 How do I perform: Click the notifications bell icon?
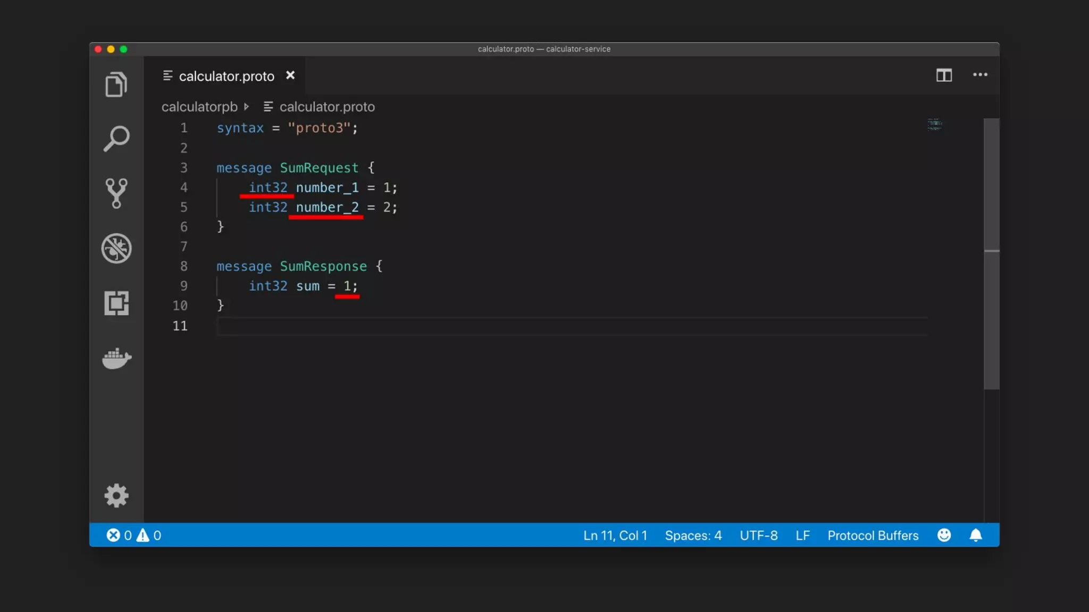click(x=975, y=535)
